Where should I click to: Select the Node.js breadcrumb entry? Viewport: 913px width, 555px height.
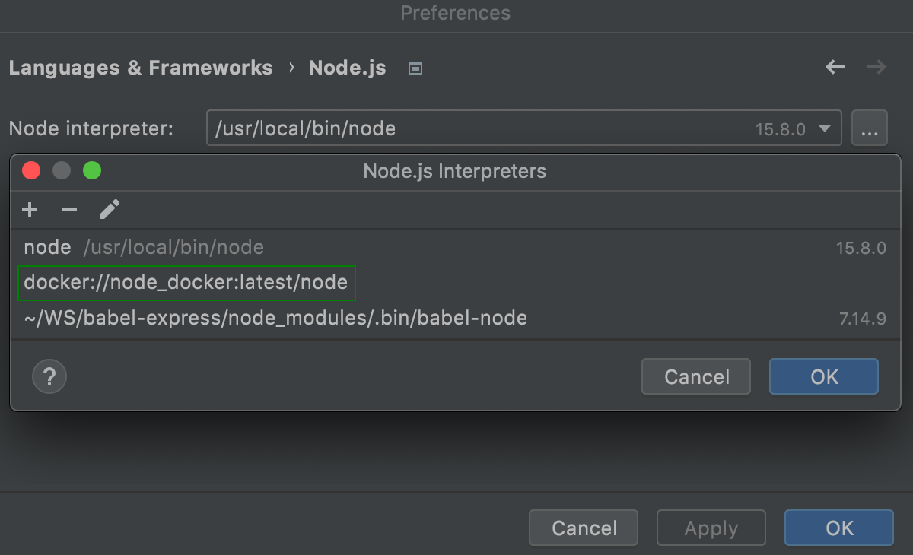[x=347, y=68]
